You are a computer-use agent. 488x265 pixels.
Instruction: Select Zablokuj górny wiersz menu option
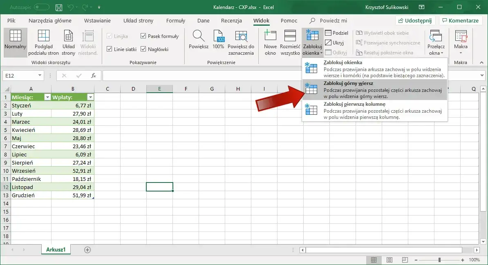374,90
